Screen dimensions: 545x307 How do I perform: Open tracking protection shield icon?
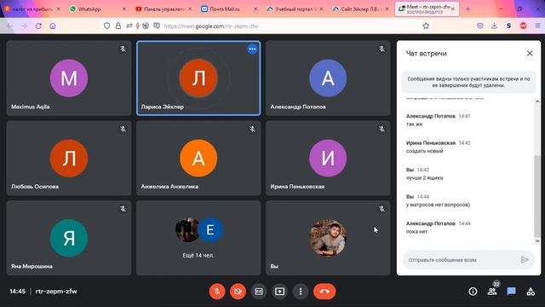pos(107,26)
